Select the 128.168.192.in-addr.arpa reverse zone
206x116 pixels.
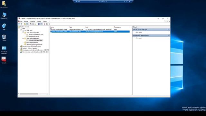35,40
